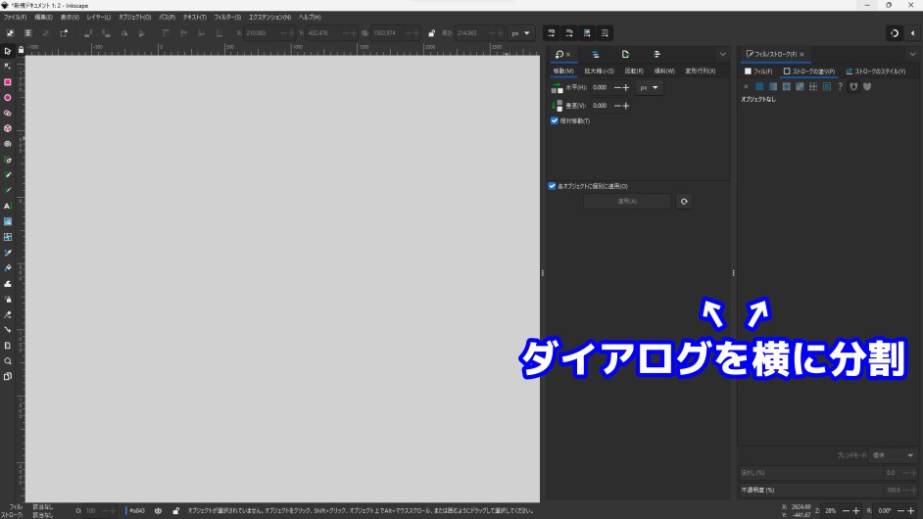Viewport: 923px width, 519px height.
Task: Select the Gradient tool
Action: [x=8, y=221]
